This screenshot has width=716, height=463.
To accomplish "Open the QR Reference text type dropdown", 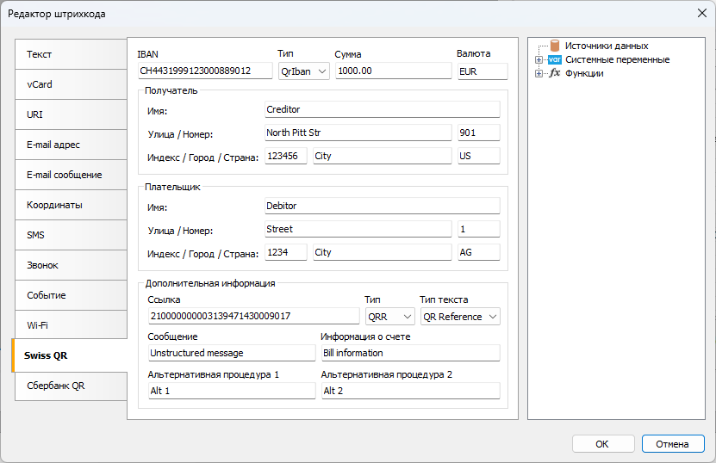I will 460,317.
